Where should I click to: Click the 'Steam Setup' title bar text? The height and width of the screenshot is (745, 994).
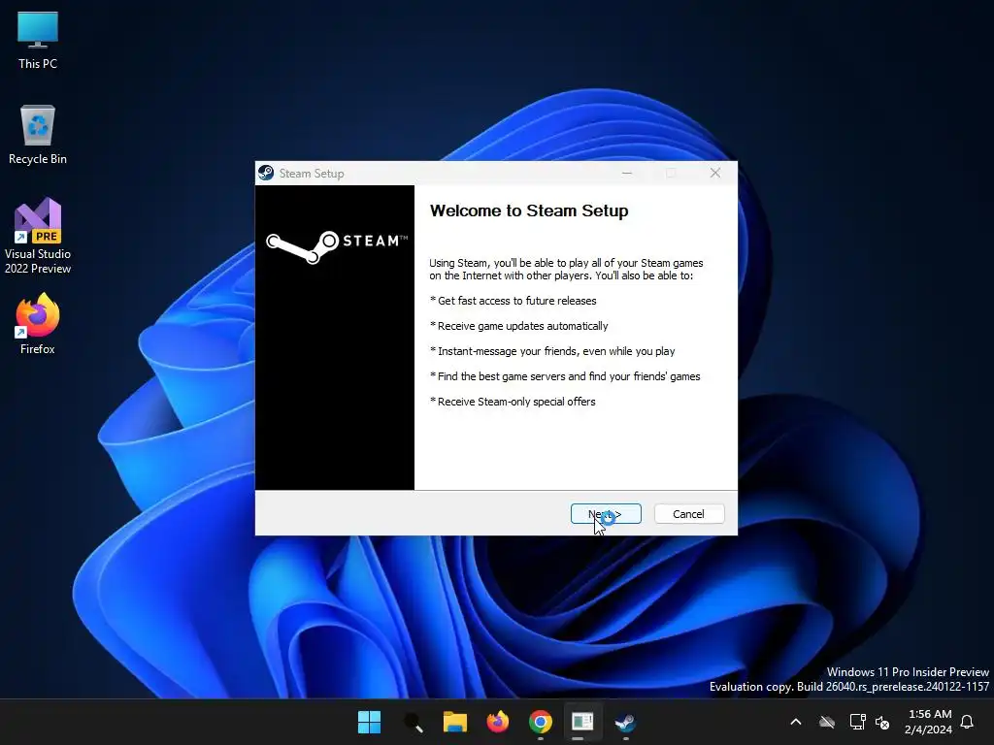click(312, 174)
